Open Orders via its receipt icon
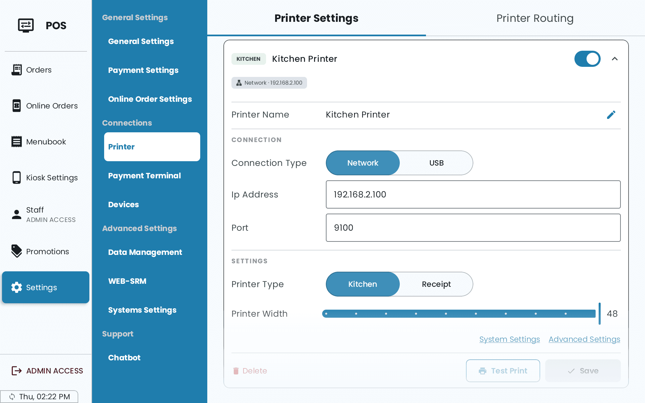 point(16,70)
